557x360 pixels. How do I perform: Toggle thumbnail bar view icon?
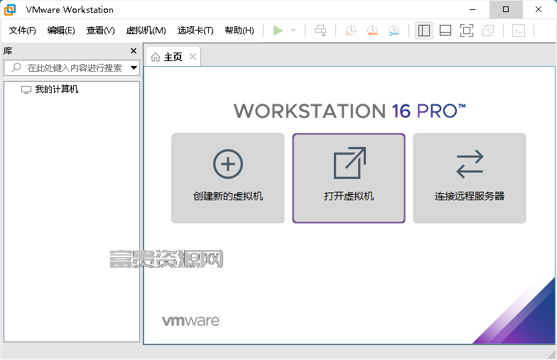[445, 31]
